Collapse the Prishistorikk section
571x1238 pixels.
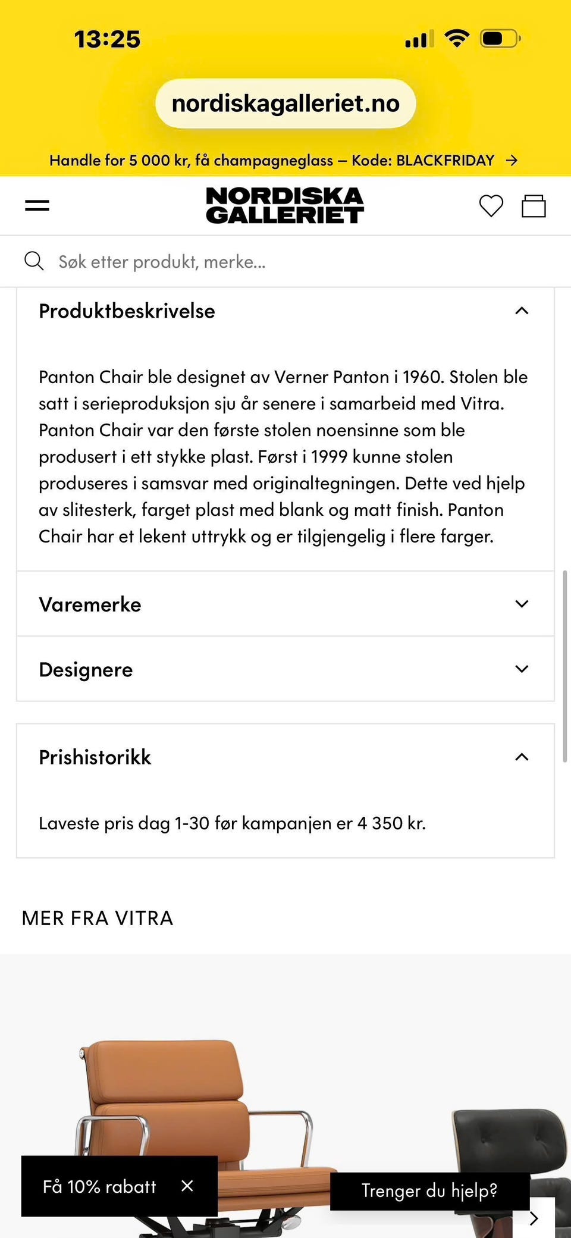(x=521, y=757)
